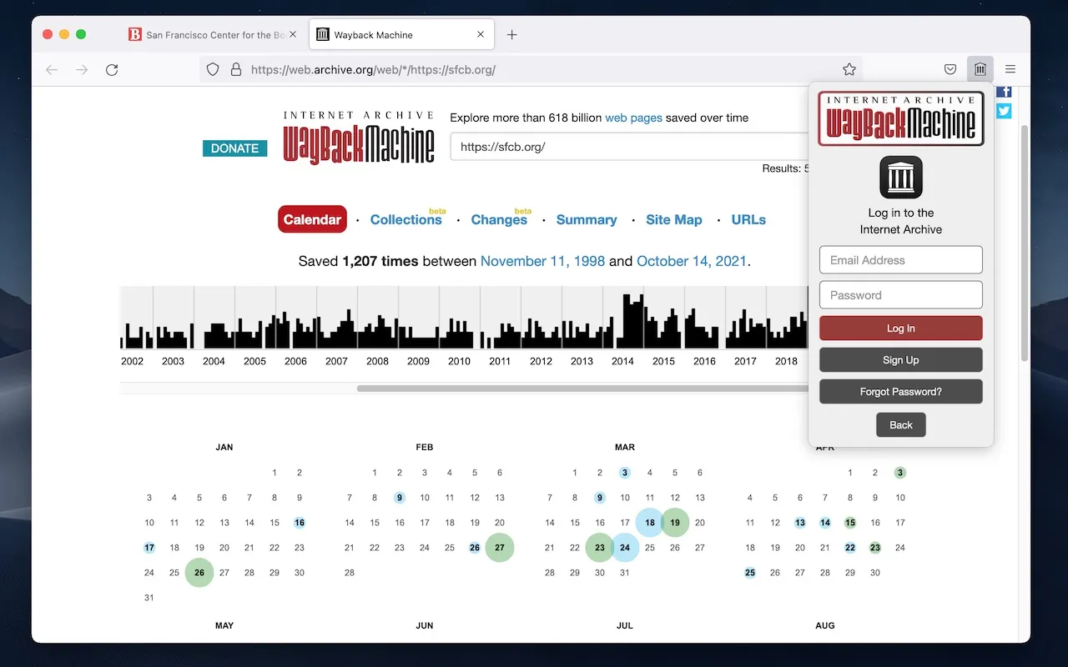Click the DONATE banner button
This screenshot has width=1068, height=667.
coord(234,148)
